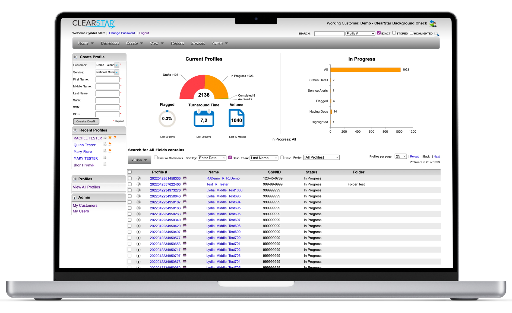The height and width of the screenshot is (313, 512).
Task: Enable the Print w/ Comments checkbox
Action: 156,157
